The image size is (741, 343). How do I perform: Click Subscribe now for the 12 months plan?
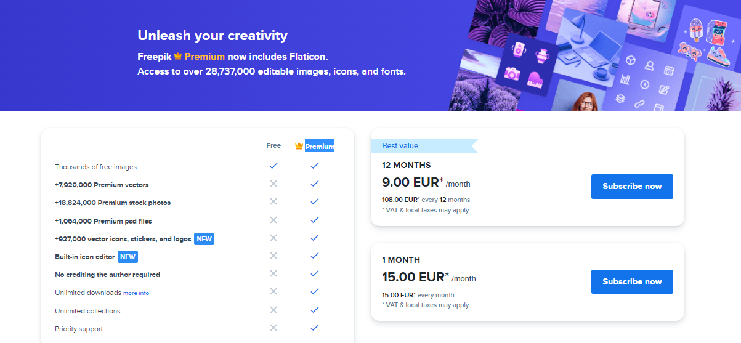632,187
